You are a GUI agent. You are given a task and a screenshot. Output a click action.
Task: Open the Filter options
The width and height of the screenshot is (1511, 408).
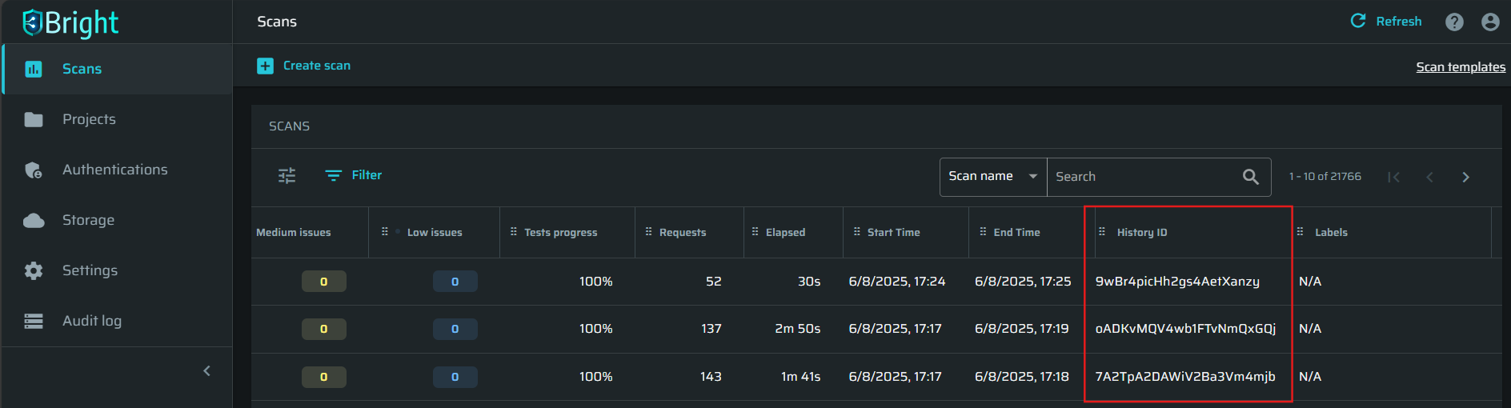(x=353, y=175)
